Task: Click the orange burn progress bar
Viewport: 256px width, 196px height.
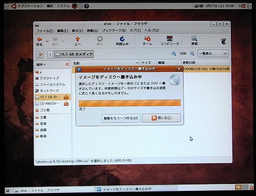Action: coord(129,103)
